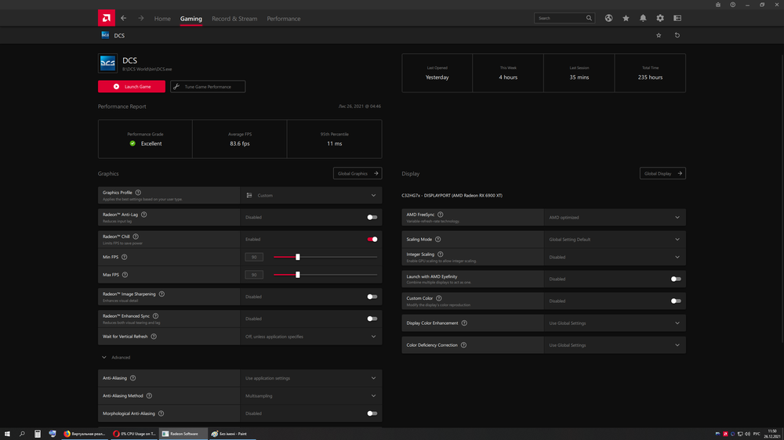
Task: Click the reset arrow icon for DCS profile
Action: pos(677,35)
